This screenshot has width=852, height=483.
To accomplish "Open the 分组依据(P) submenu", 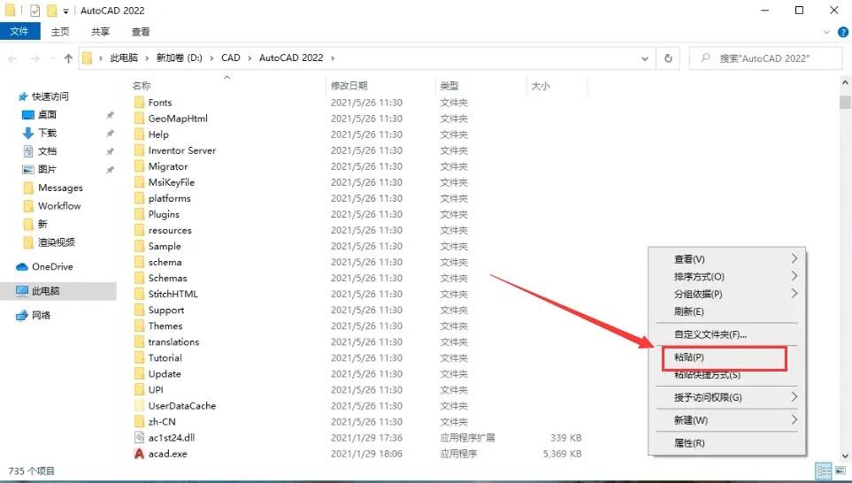I will (727, 294).
